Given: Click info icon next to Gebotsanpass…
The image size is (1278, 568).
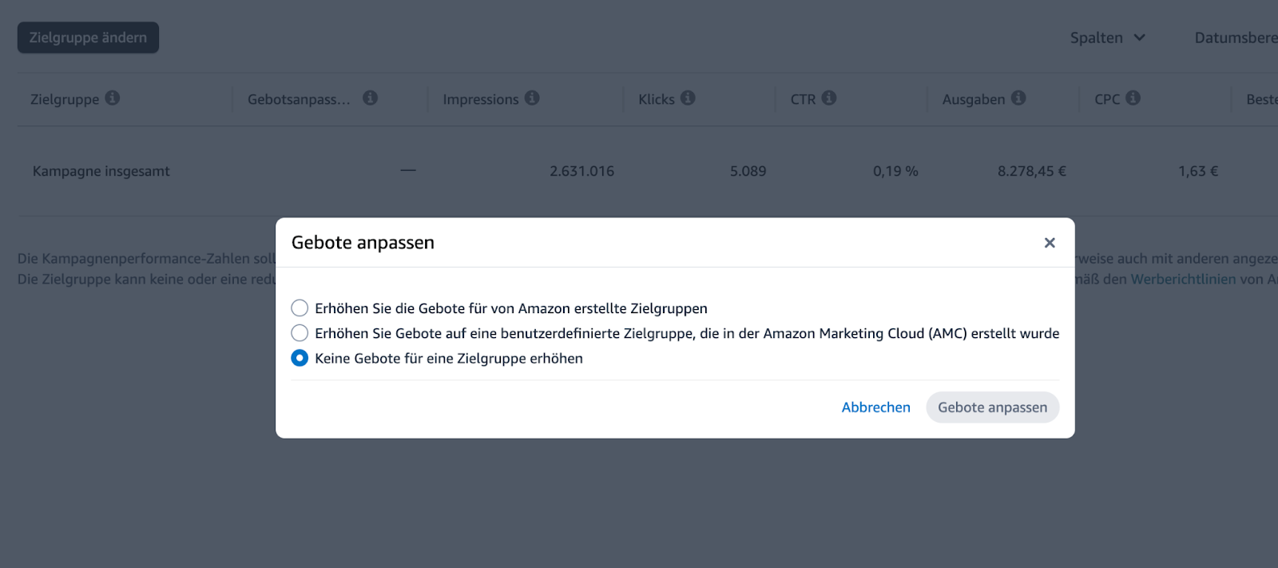Looking at the screenshot, I should click(370, 98).
